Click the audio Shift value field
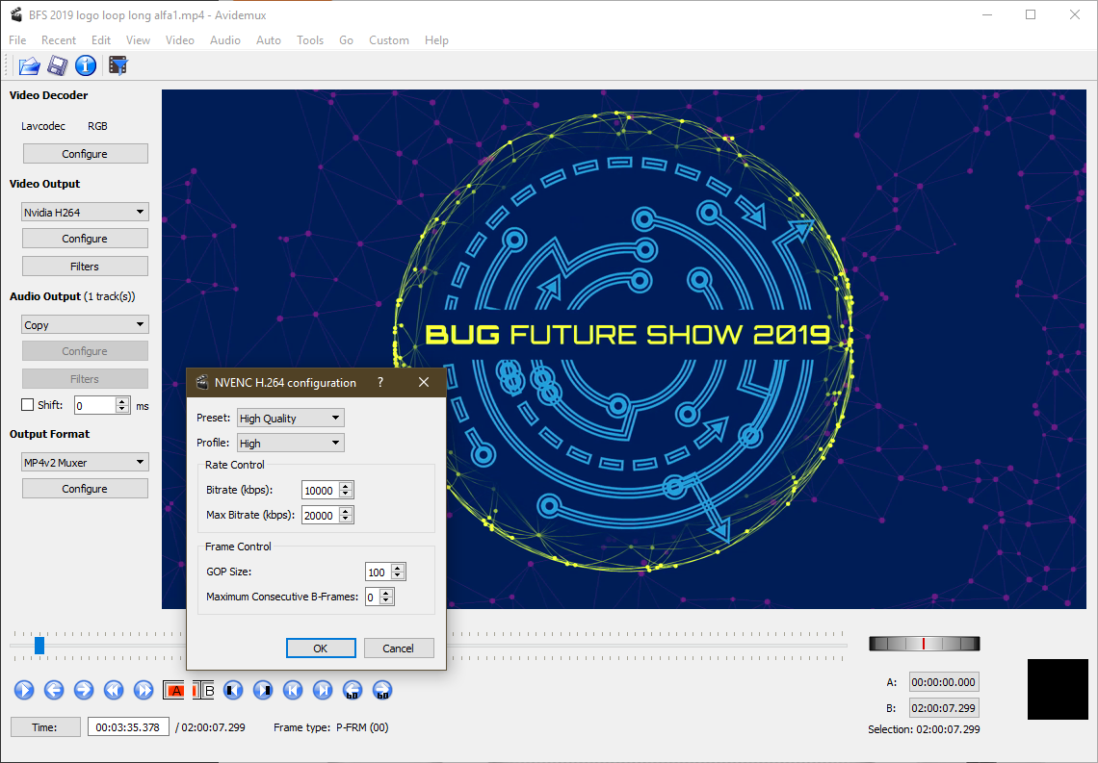The image size is (1098, 763). point(96,406)
